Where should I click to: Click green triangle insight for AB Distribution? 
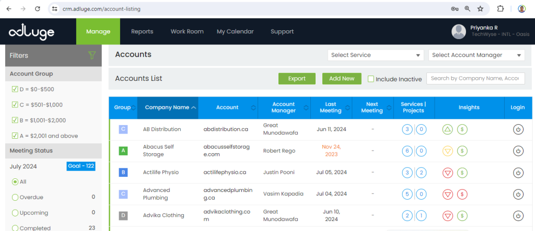[448, 129]
